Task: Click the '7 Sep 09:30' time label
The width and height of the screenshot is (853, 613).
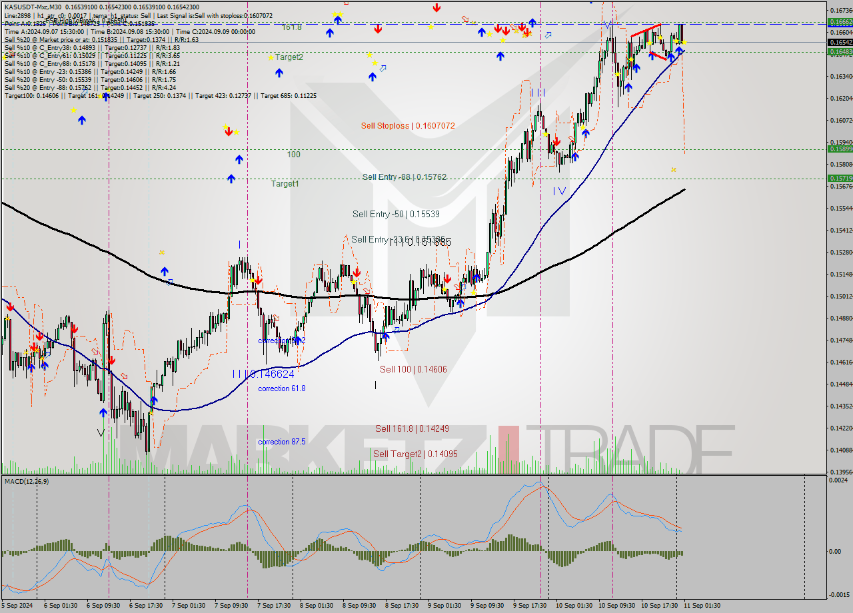Action: click(x=231, y=606)
